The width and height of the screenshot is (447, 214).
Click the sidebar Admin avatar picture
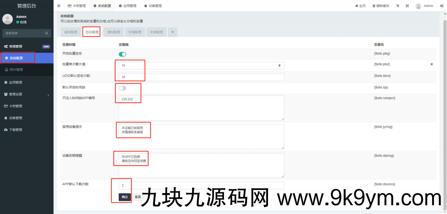(x=7, y=19)
